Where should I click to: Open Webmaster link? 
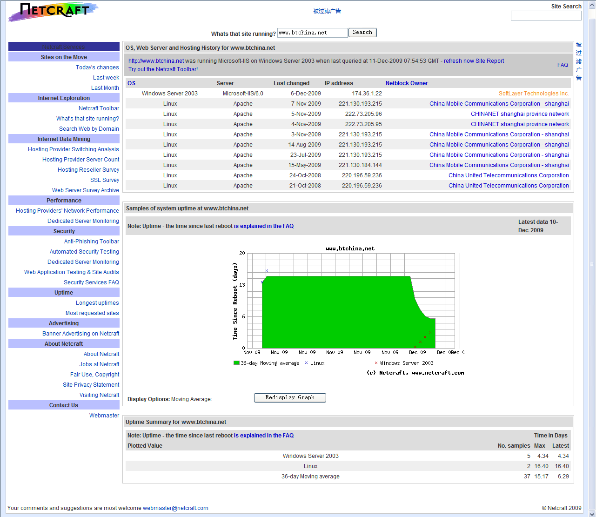pos(104,416)
